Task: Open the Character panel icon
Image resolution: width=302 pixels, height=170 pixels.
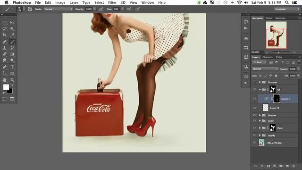Action: pyautogui.click(x=246, y=76)
